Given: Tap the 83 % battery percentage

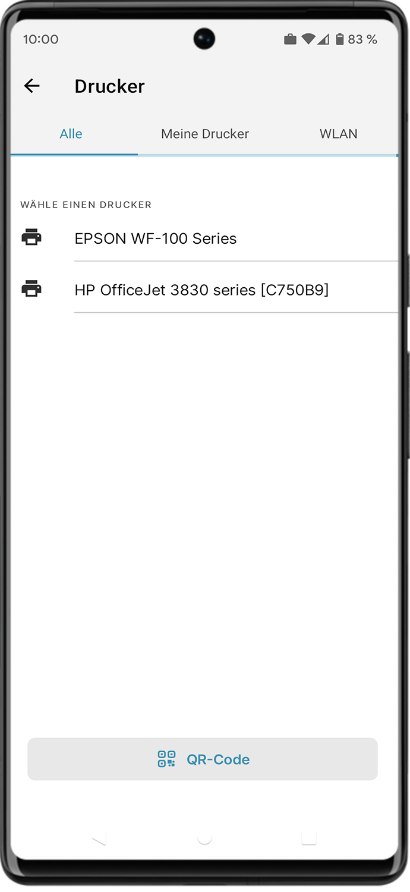Looking at the screenshot, I should [x=362, y=39].
